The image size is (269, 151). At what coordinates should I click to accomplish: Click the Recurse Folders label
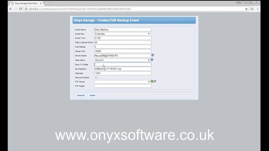82,78
